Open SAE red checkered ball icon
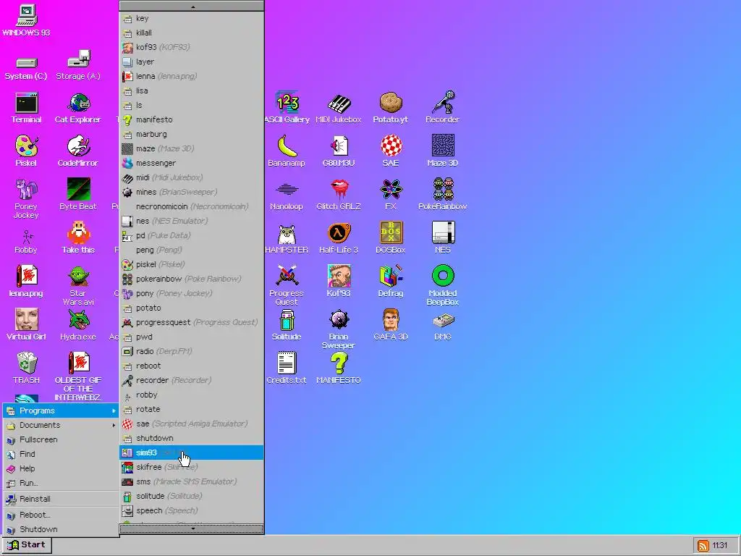This screenshot has height=556, width=741. coord(391,151)
